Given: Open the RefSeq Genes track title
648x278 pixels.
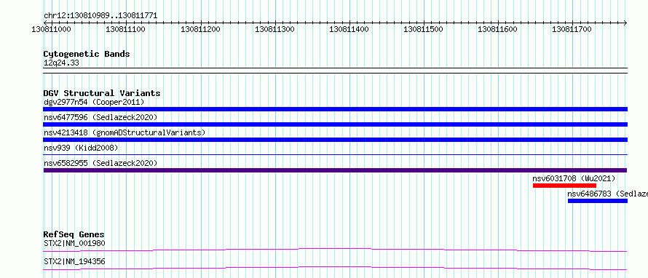Looking at the screenshot, I should pos(74,234).
